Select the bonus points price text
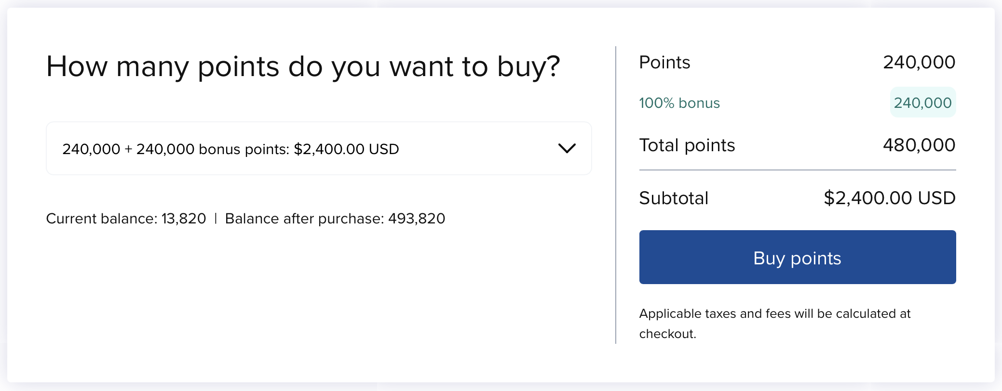The height and width of the screenshot is (391, 1002). click(x=230, y=148)
